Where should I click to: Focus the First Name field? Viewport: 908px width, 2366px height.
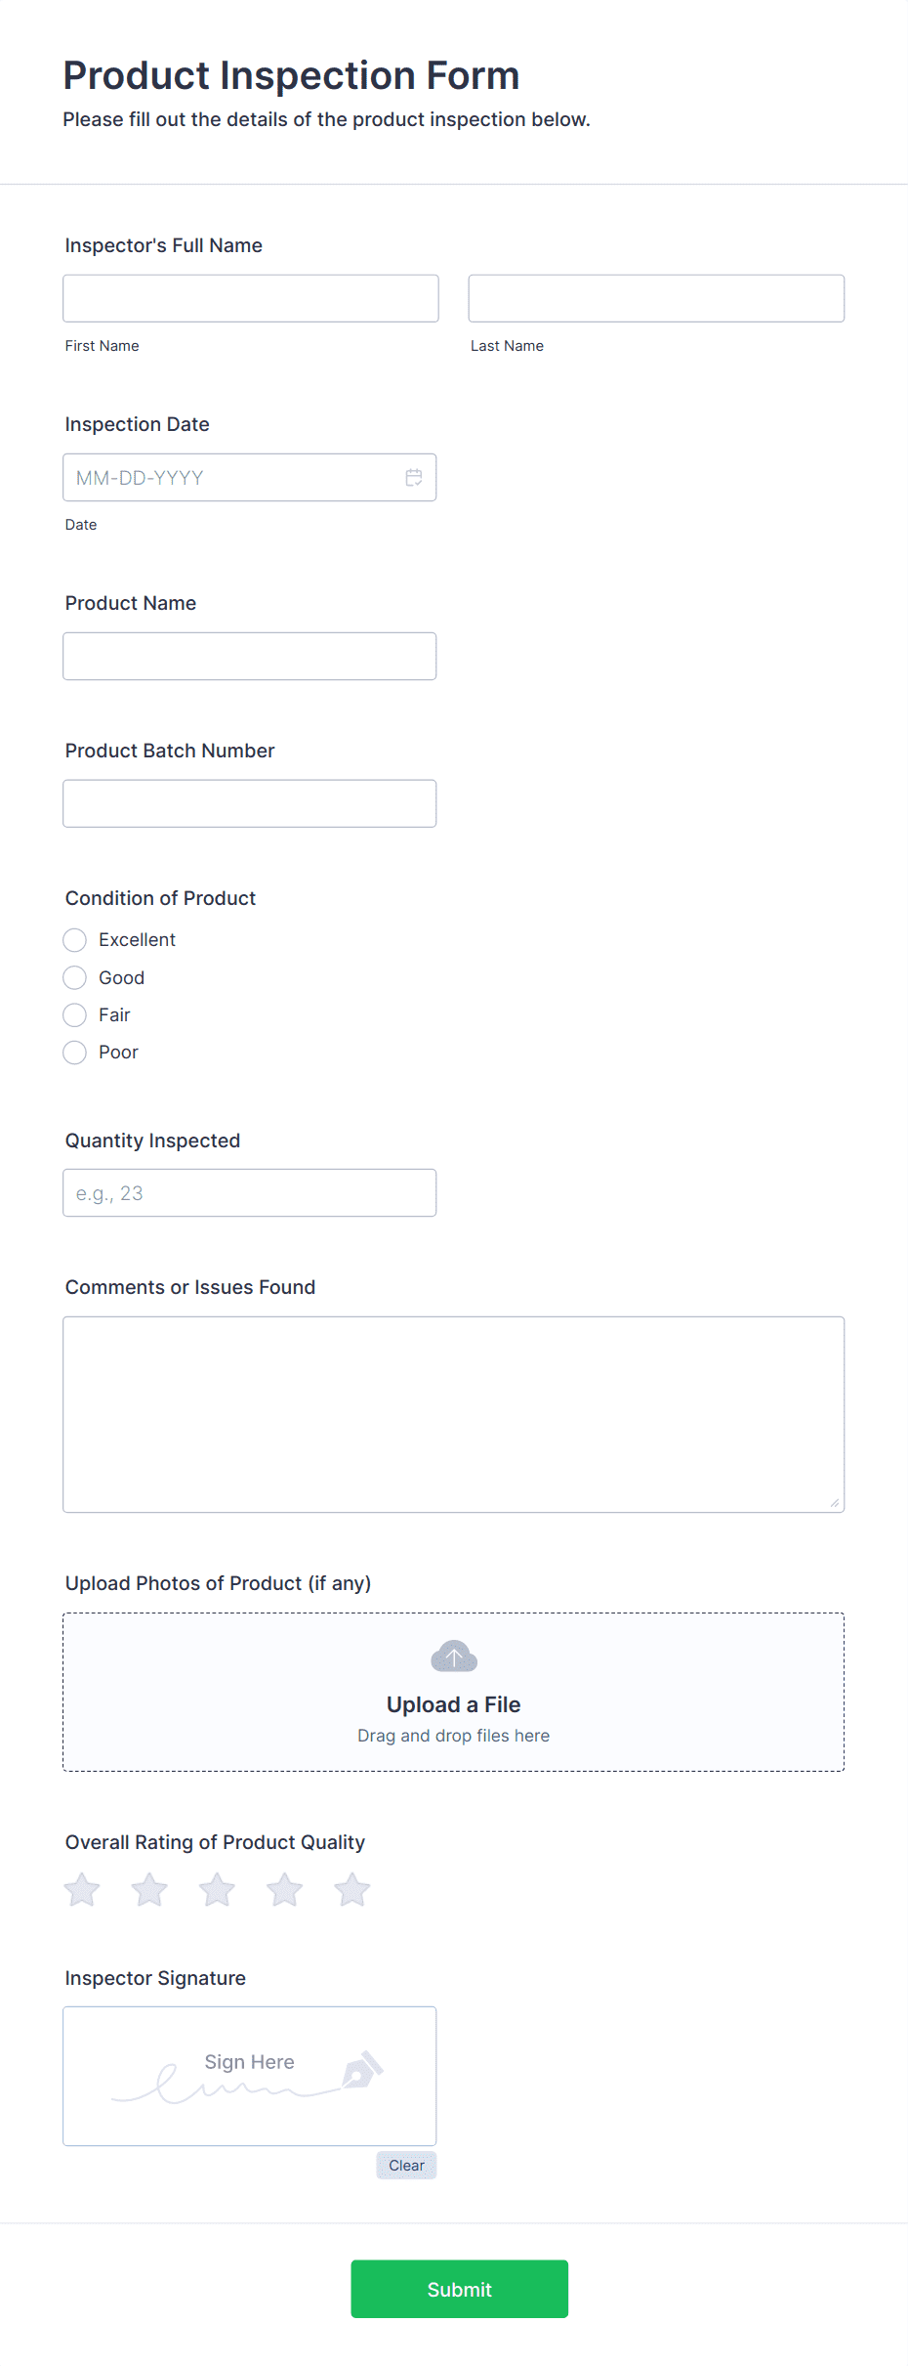(251, 298)
